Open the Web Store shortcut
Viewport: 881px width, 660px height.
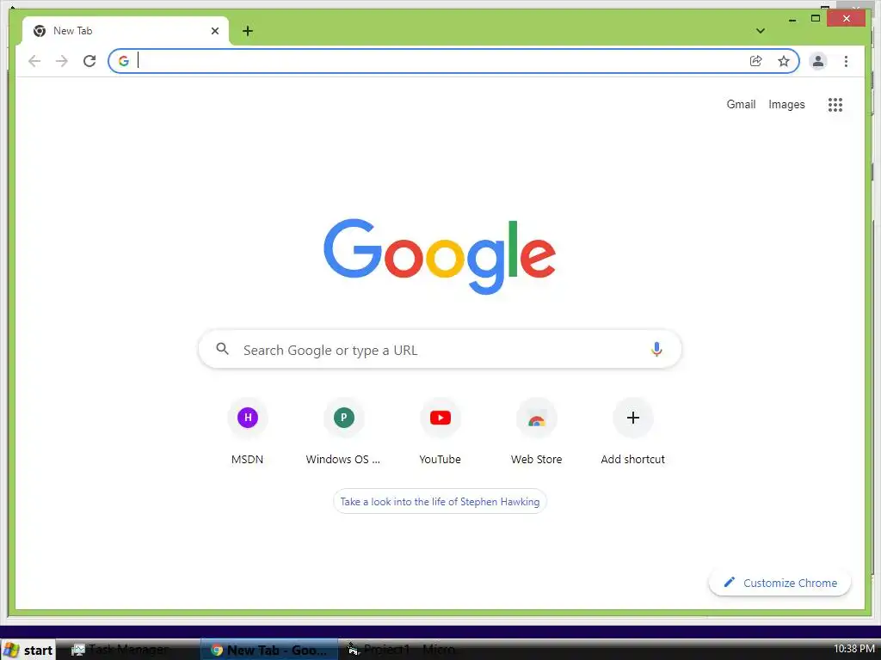(x=537, y=432)
